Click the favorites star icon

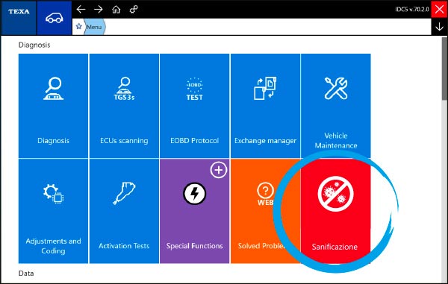[79, 27]
